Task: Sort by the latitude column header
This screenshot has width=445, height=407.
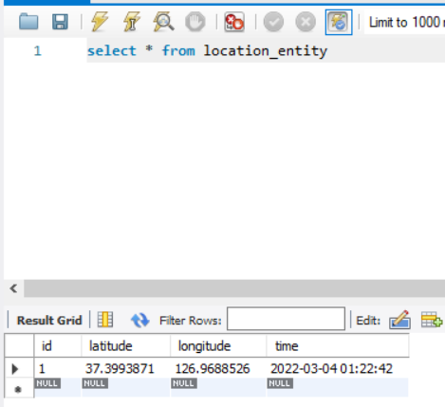Action: [125, 345]
